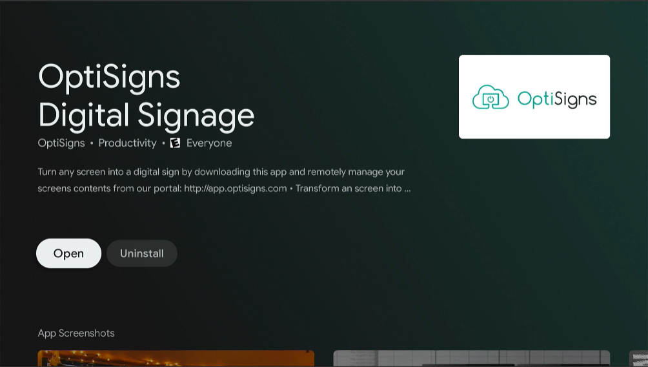Screen dimensions: 648x367
Task: Open the OptiSigns developer name link
Action: 61,143
